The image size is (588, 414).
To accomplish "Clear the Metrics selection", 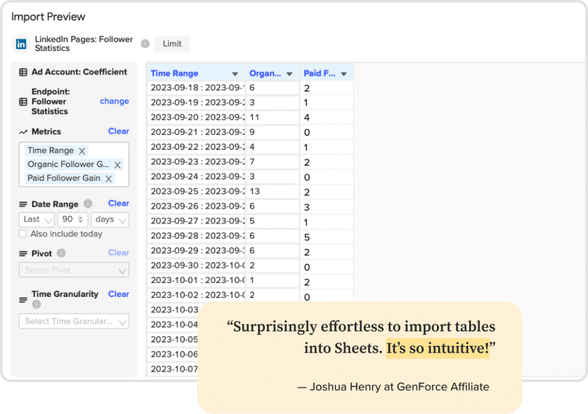I will point(118,131).
